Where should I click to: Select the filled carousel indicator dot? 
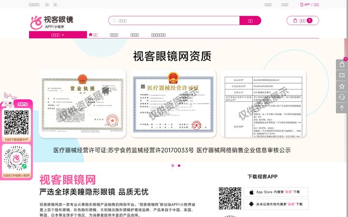coord(179,165)
